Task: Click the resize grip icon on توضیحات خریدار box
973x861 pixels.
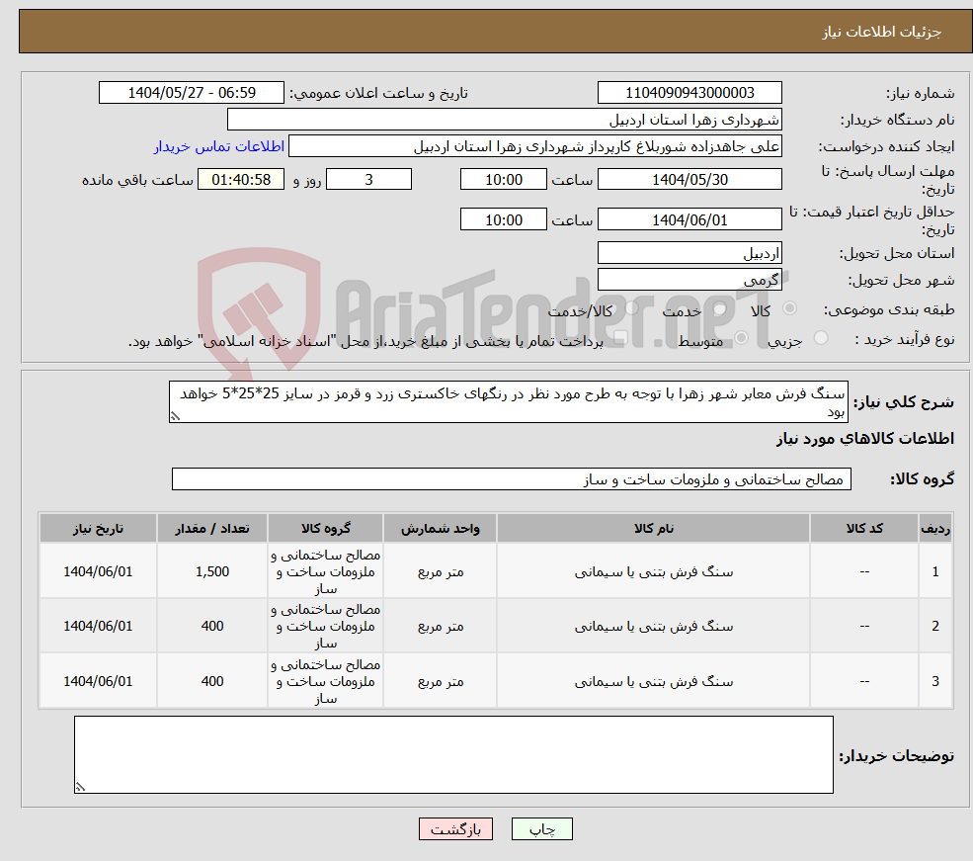Action: (80, 786)
